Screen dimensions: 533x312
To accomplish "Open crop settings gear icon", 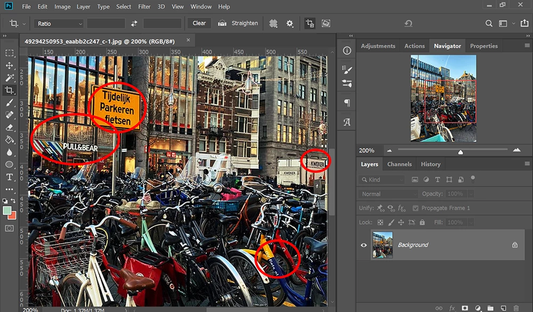I will click(x=290, y=23).
